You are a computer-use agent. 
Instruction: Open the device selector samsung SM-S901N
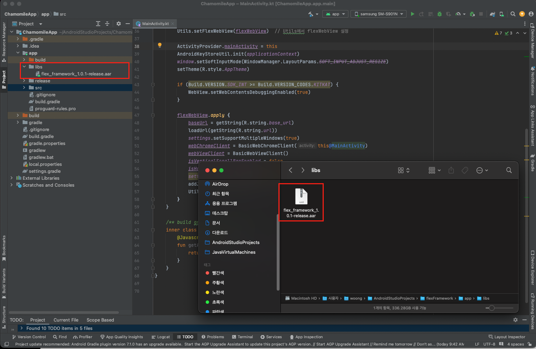tap(378, 14)
